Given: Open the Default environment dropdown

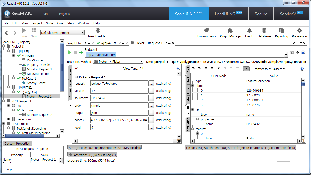Looking at the screenshot, I should click(x=62, y=33).
